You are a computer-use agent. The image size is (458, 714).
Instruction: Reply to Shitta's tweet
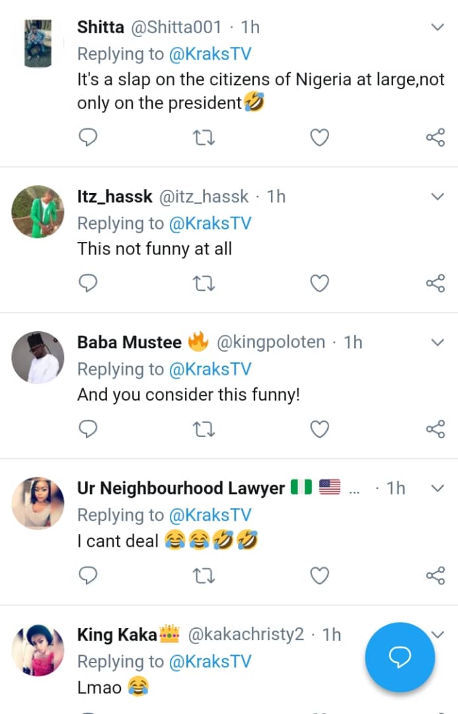pos(88,138)
